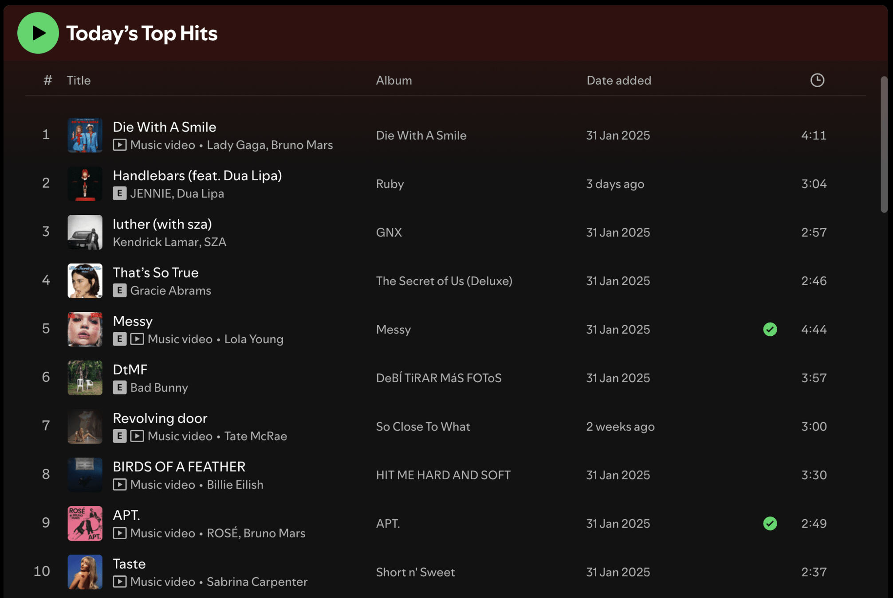893x598 pixels.
Task: Sort by the Album column header
Action: click(x=393, y=80)
